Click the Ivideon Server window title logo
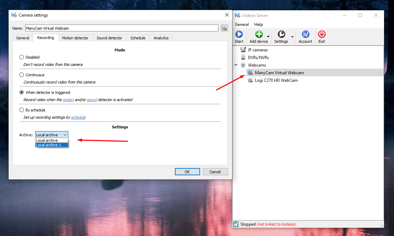Screen dimensions: 394x236 pos(237,15)
